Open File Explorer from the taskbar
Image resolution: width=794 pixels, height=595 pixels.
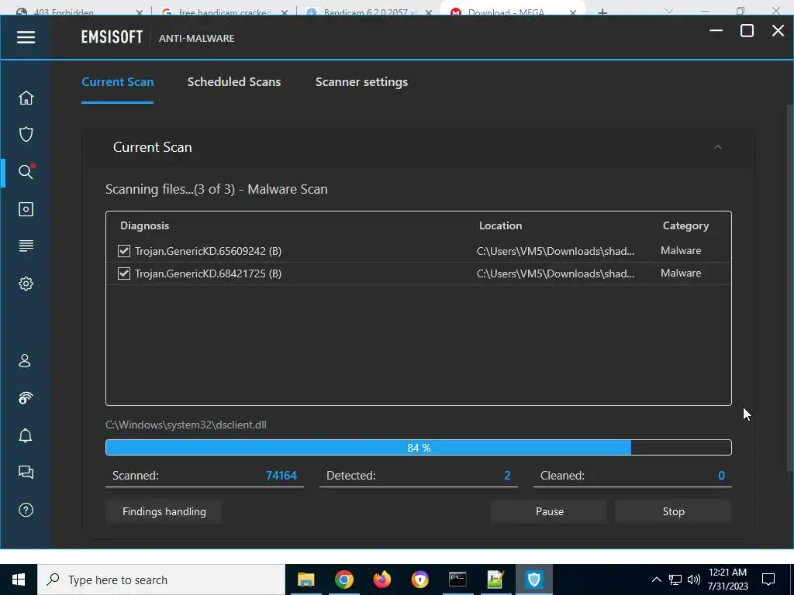point(306,580)
